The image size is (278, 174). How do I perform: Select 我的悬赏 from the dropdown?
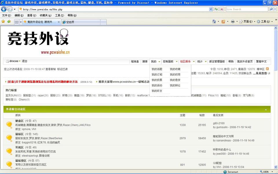coord(175,80)
